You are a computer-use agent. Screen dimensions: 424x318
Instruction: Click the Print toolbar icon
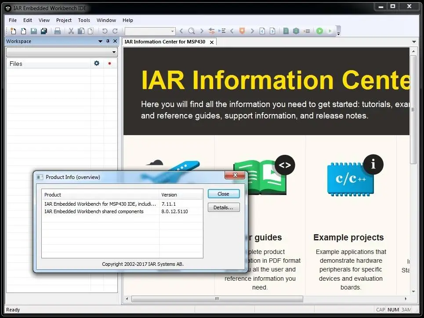(x=57, y=31)
